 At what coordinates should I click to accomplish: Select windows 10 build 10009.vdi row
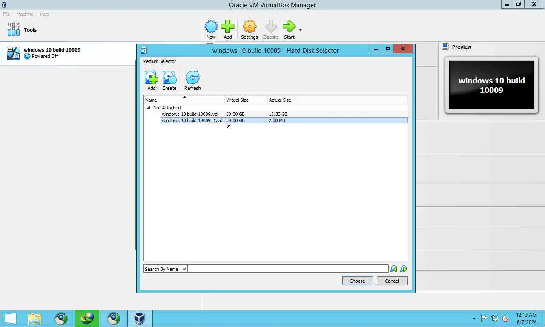(x=284, y=114)
